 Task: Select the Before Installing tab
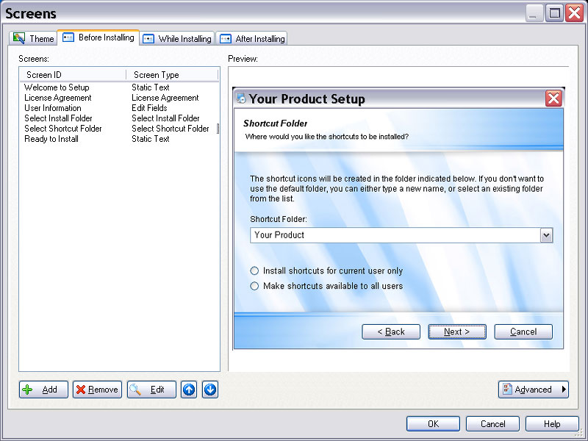pyautogui.click(x=98, y=37)
